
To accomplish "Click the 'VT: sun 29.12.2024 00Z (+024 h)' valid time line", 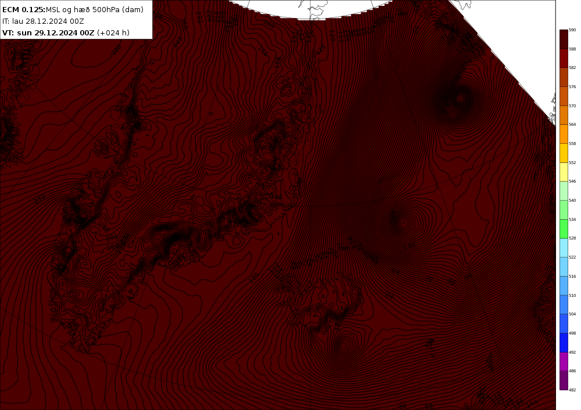I will [x=66, y=32].
